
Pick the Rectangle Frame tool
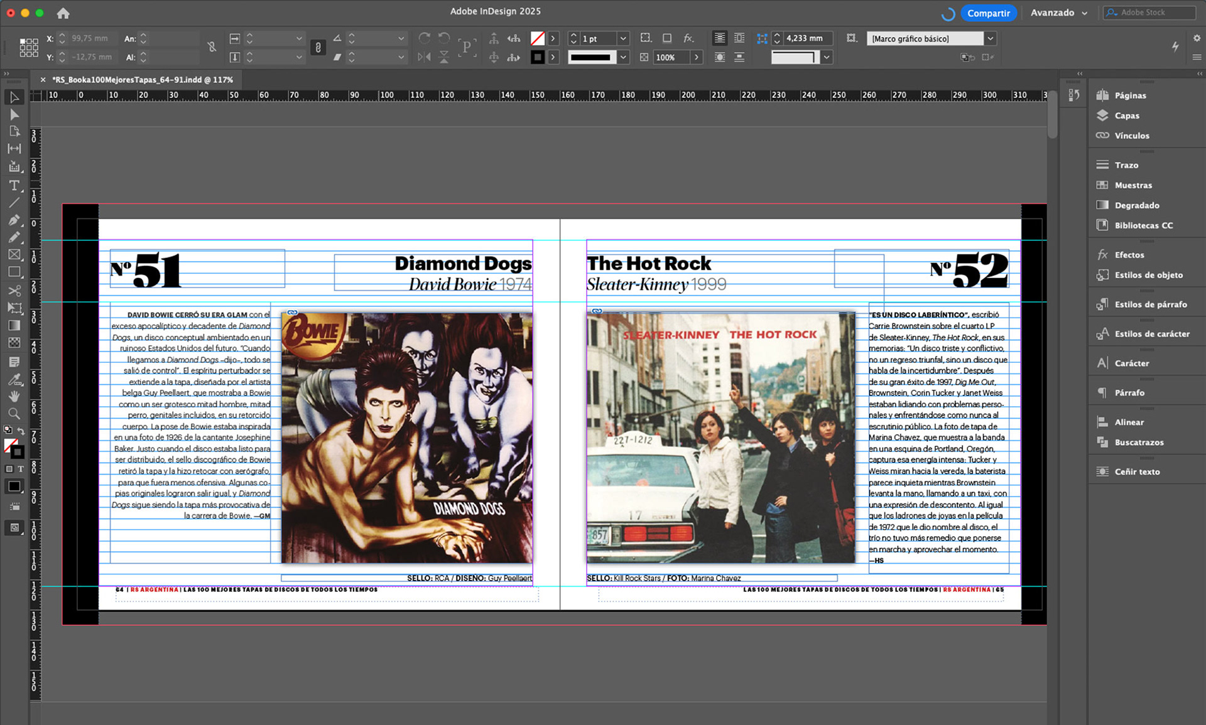click(14, 255)
